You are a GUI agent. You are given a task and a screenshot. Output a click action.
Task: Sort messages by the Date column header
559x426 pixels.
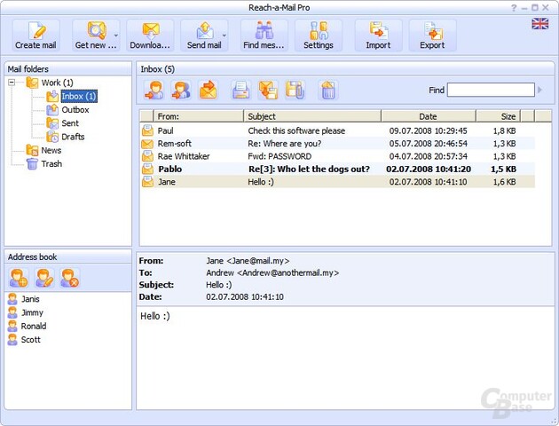coord(429,116)
